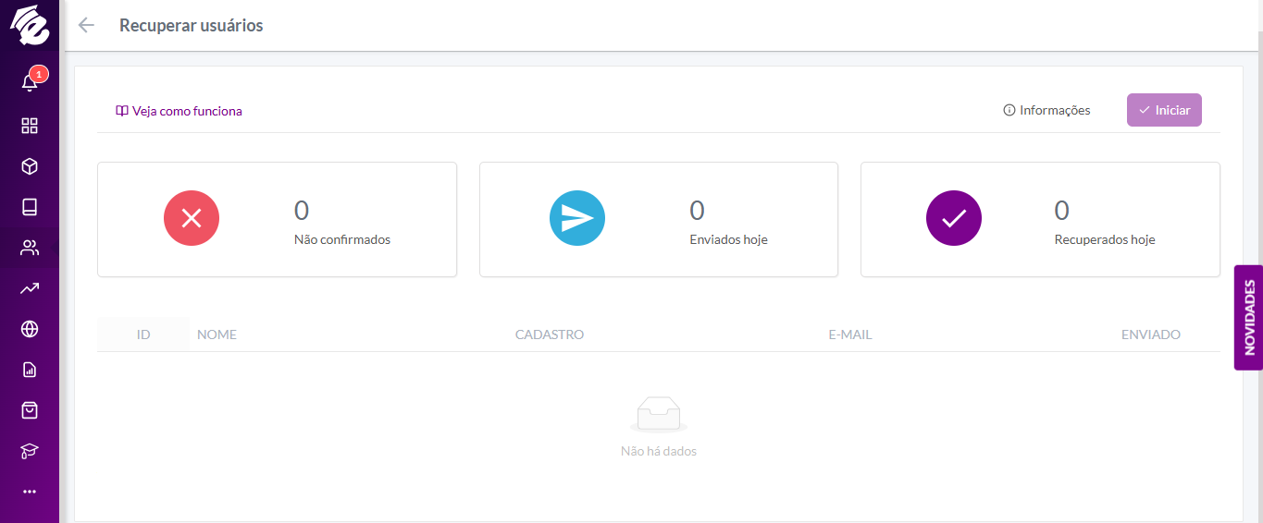This screenshot has width=1263, height=523.
Task: Click the Recuperados hoje label
Action: point(1105,239)
